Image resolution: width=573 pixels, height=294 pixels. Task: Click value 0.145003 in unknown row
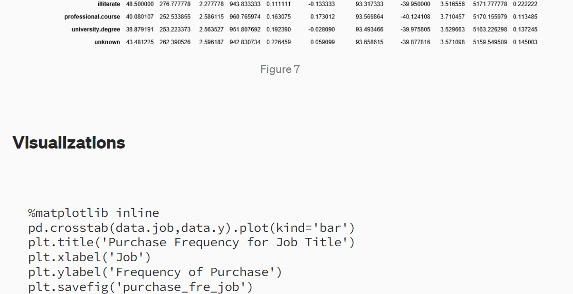click(x=525, y=42)
